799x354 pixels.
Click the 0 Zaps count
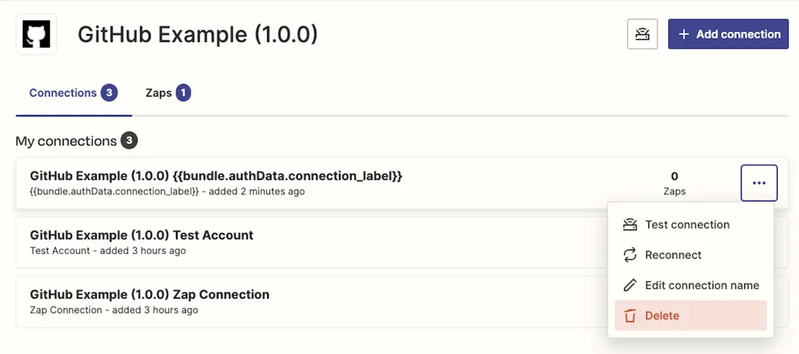coord(674,183)
